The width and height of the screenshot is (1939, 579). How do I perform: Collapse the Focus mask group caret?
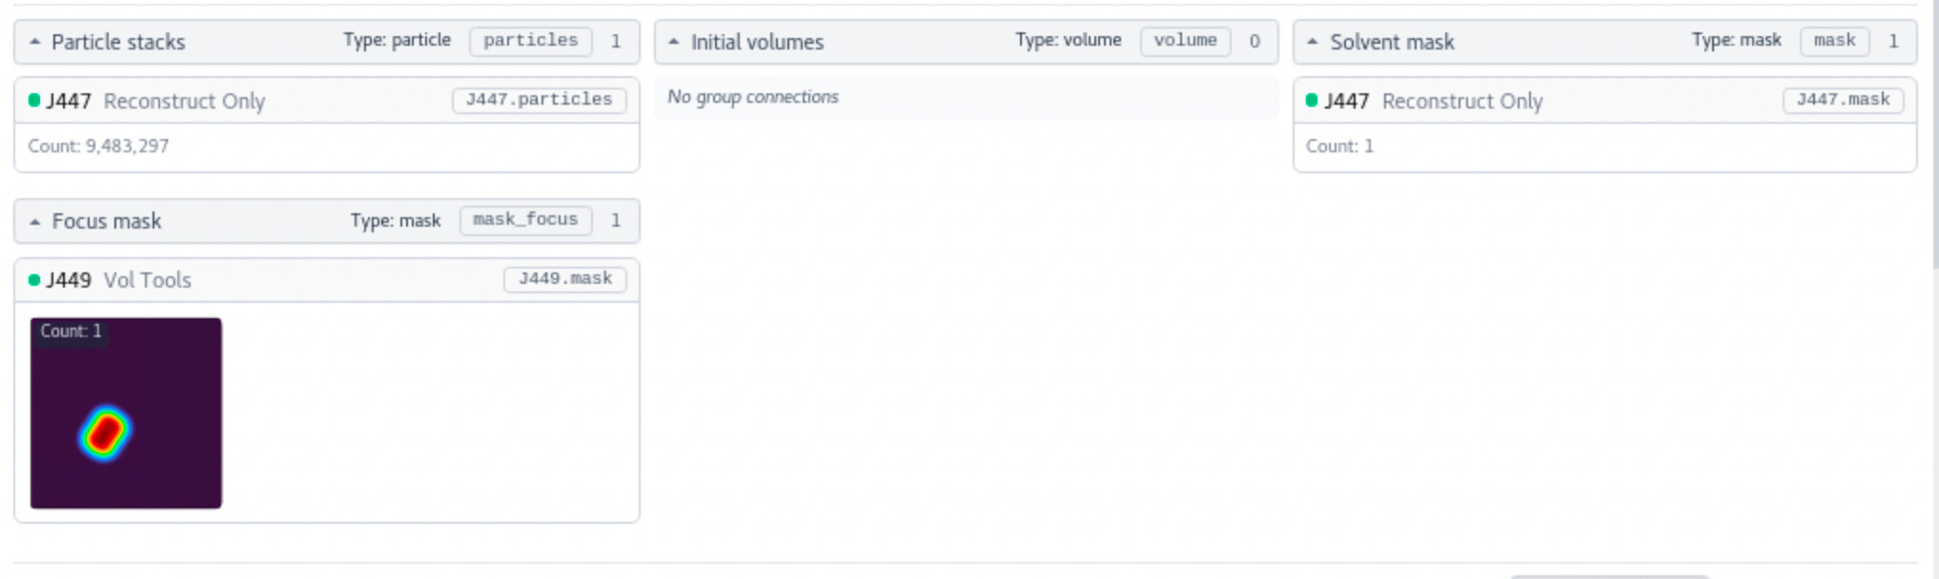pos(35,222)
